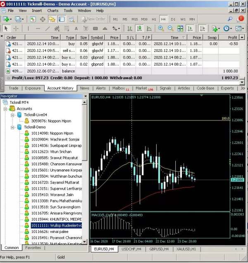Close the Navigator panel

pos(86,96)
